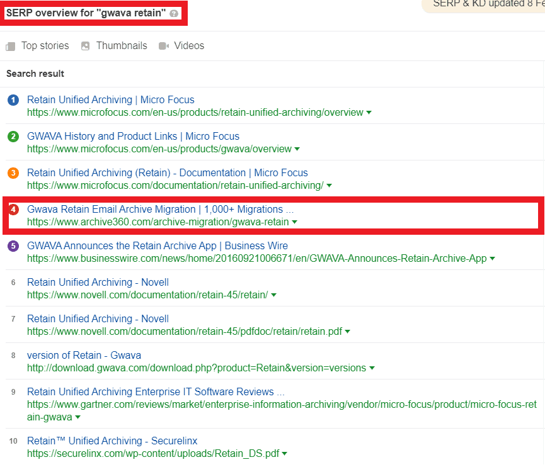Click the rank number 7
The width and height of the screenshot is (545, 467).
pyautogui.click(x=13, y=318)
